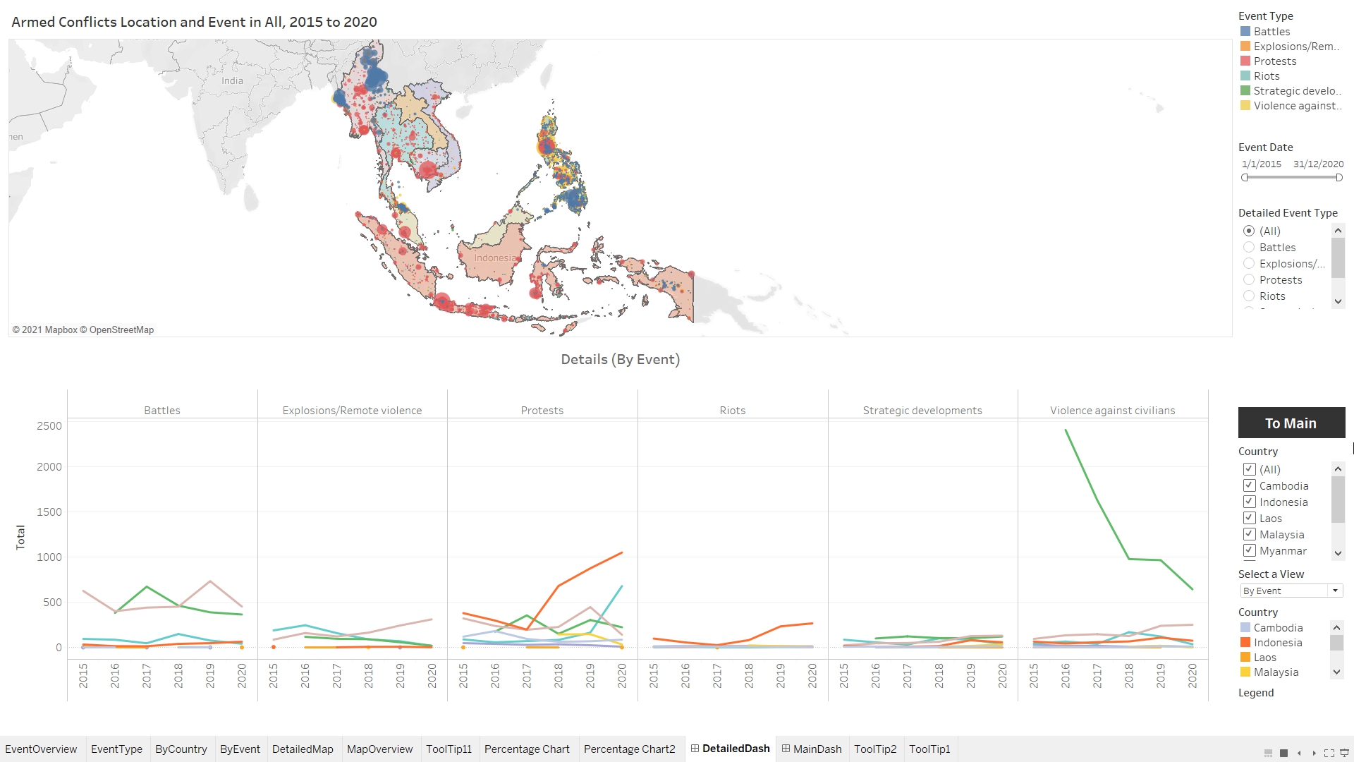Open the Percentage Chart2 tab
1354x762 pixels.
(x=630, y=749)
